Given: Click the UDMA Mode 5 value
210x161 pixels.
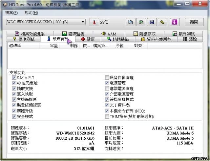Looking at the screenshot, I should (x=180, y=138).
